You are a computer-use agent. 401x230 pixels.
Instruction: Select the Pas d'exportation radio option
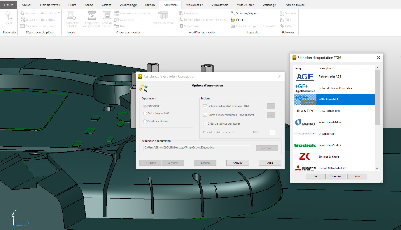pyautogui.click(x=145, y=121)
